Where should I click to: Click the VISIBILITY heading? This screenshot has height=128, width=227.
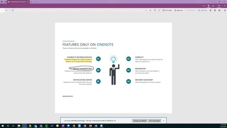[139, 57]
